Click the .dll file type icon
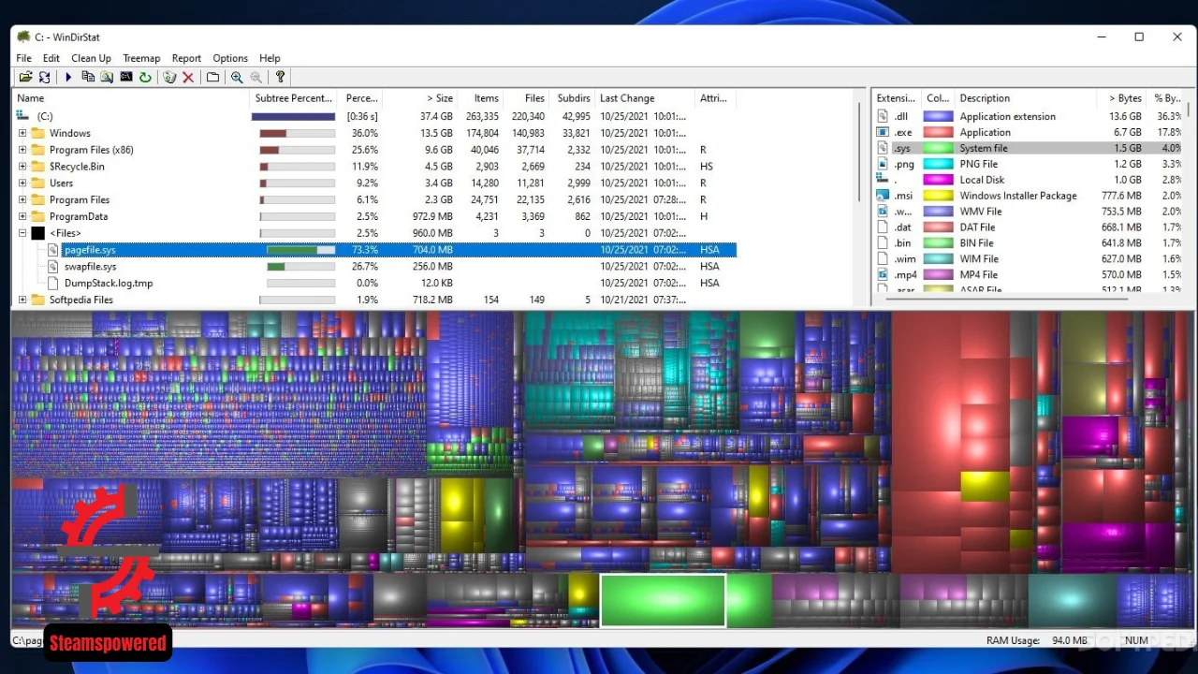This screenshot has height=674, width=1198. pyautogui.click(x=882, y=116)
